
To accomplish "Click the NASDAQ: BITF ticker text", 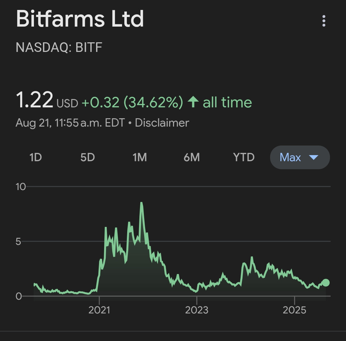I will 59,47.
